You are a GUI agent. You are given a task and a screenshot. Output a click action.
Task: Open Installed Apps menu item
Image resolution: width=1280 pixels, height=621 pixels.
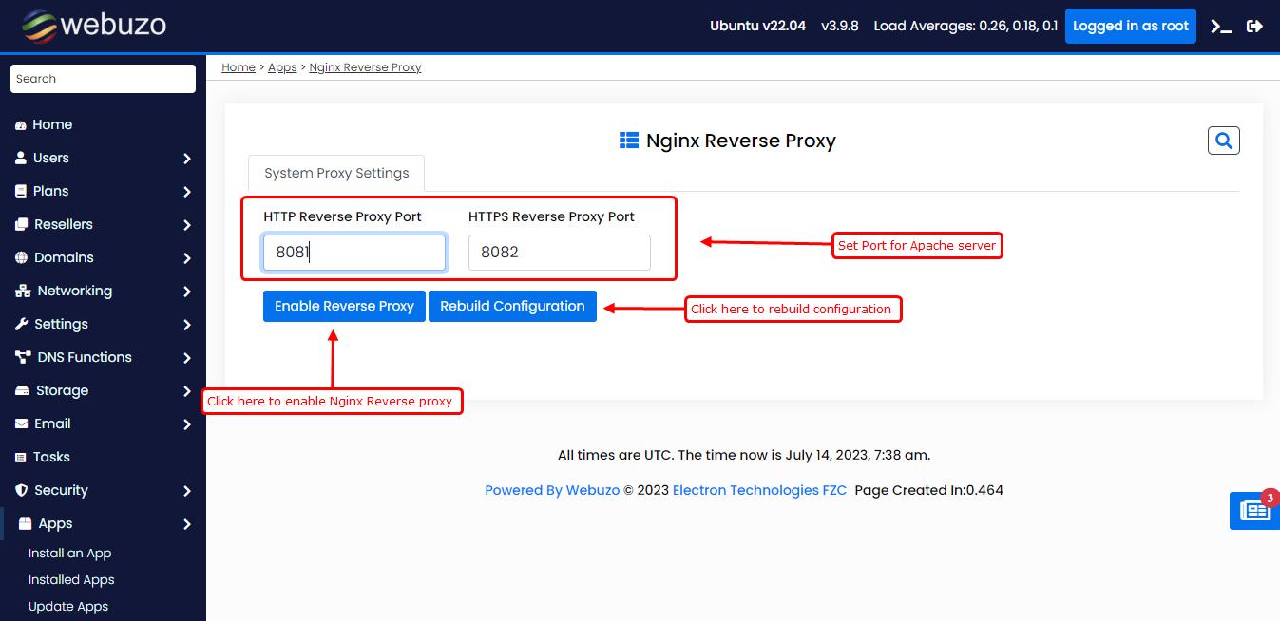71,580
